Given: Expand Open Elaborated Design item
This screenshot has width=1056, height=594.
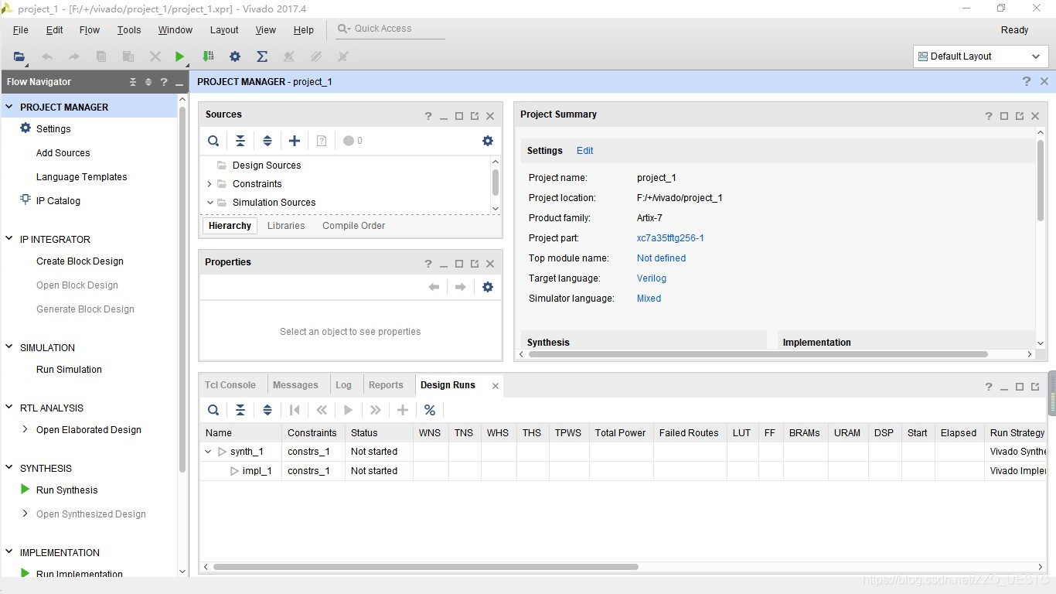Looking at the screenshot, I should (26, 429).
